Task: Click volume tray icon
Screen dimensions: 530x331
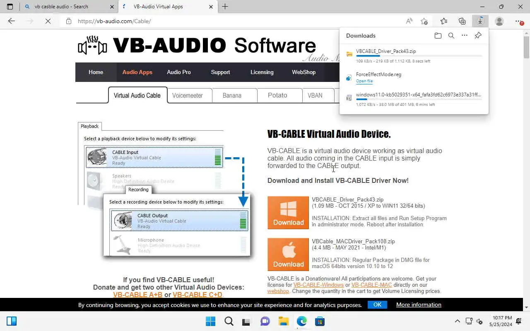Action: coord(479,321)
